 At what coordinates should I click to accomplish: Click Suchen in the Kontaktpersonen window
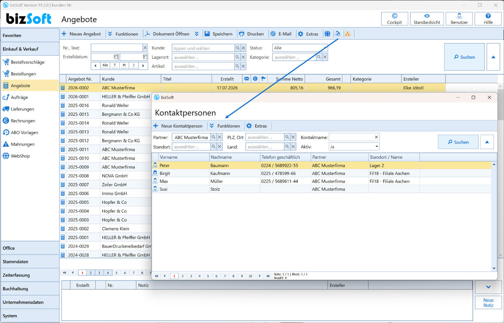click(x=458, y=142)
